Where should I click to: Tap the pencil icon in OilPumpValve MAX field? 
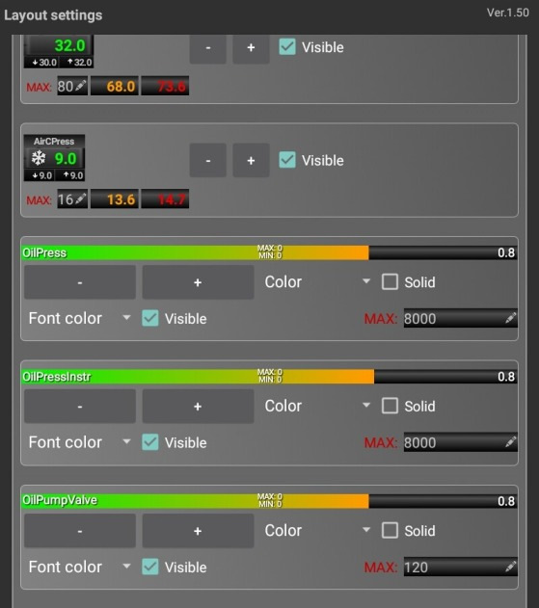(x=510, y=567)
